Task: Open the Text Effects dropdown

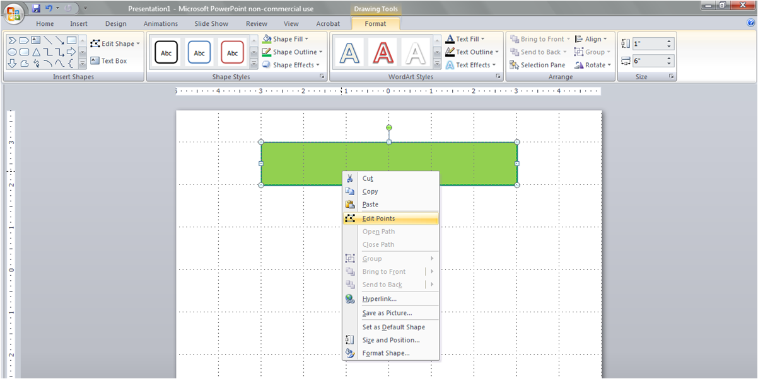Action: tap(470, 65)
